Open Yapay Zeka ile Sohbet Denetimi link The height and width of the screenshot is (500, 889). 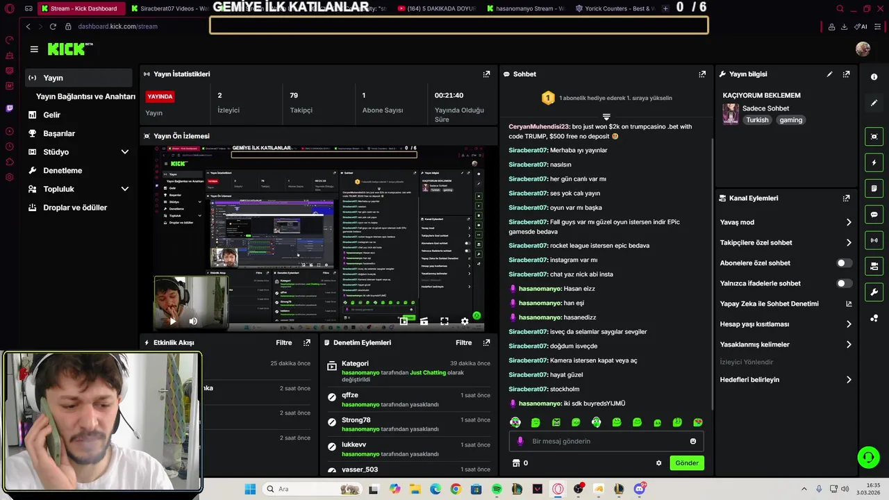pos(769,303)
